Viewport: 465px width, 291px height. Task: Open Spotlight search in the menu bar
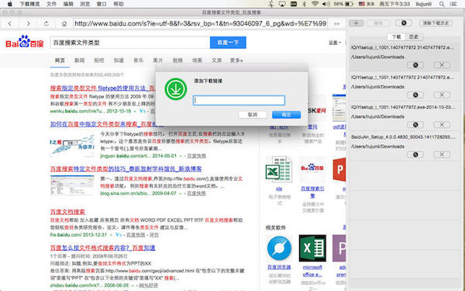click(442, 4)
